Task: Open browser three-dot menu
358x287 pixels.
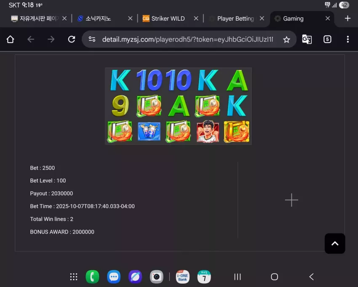Action: pyautogui.click(x=348, y=39)
